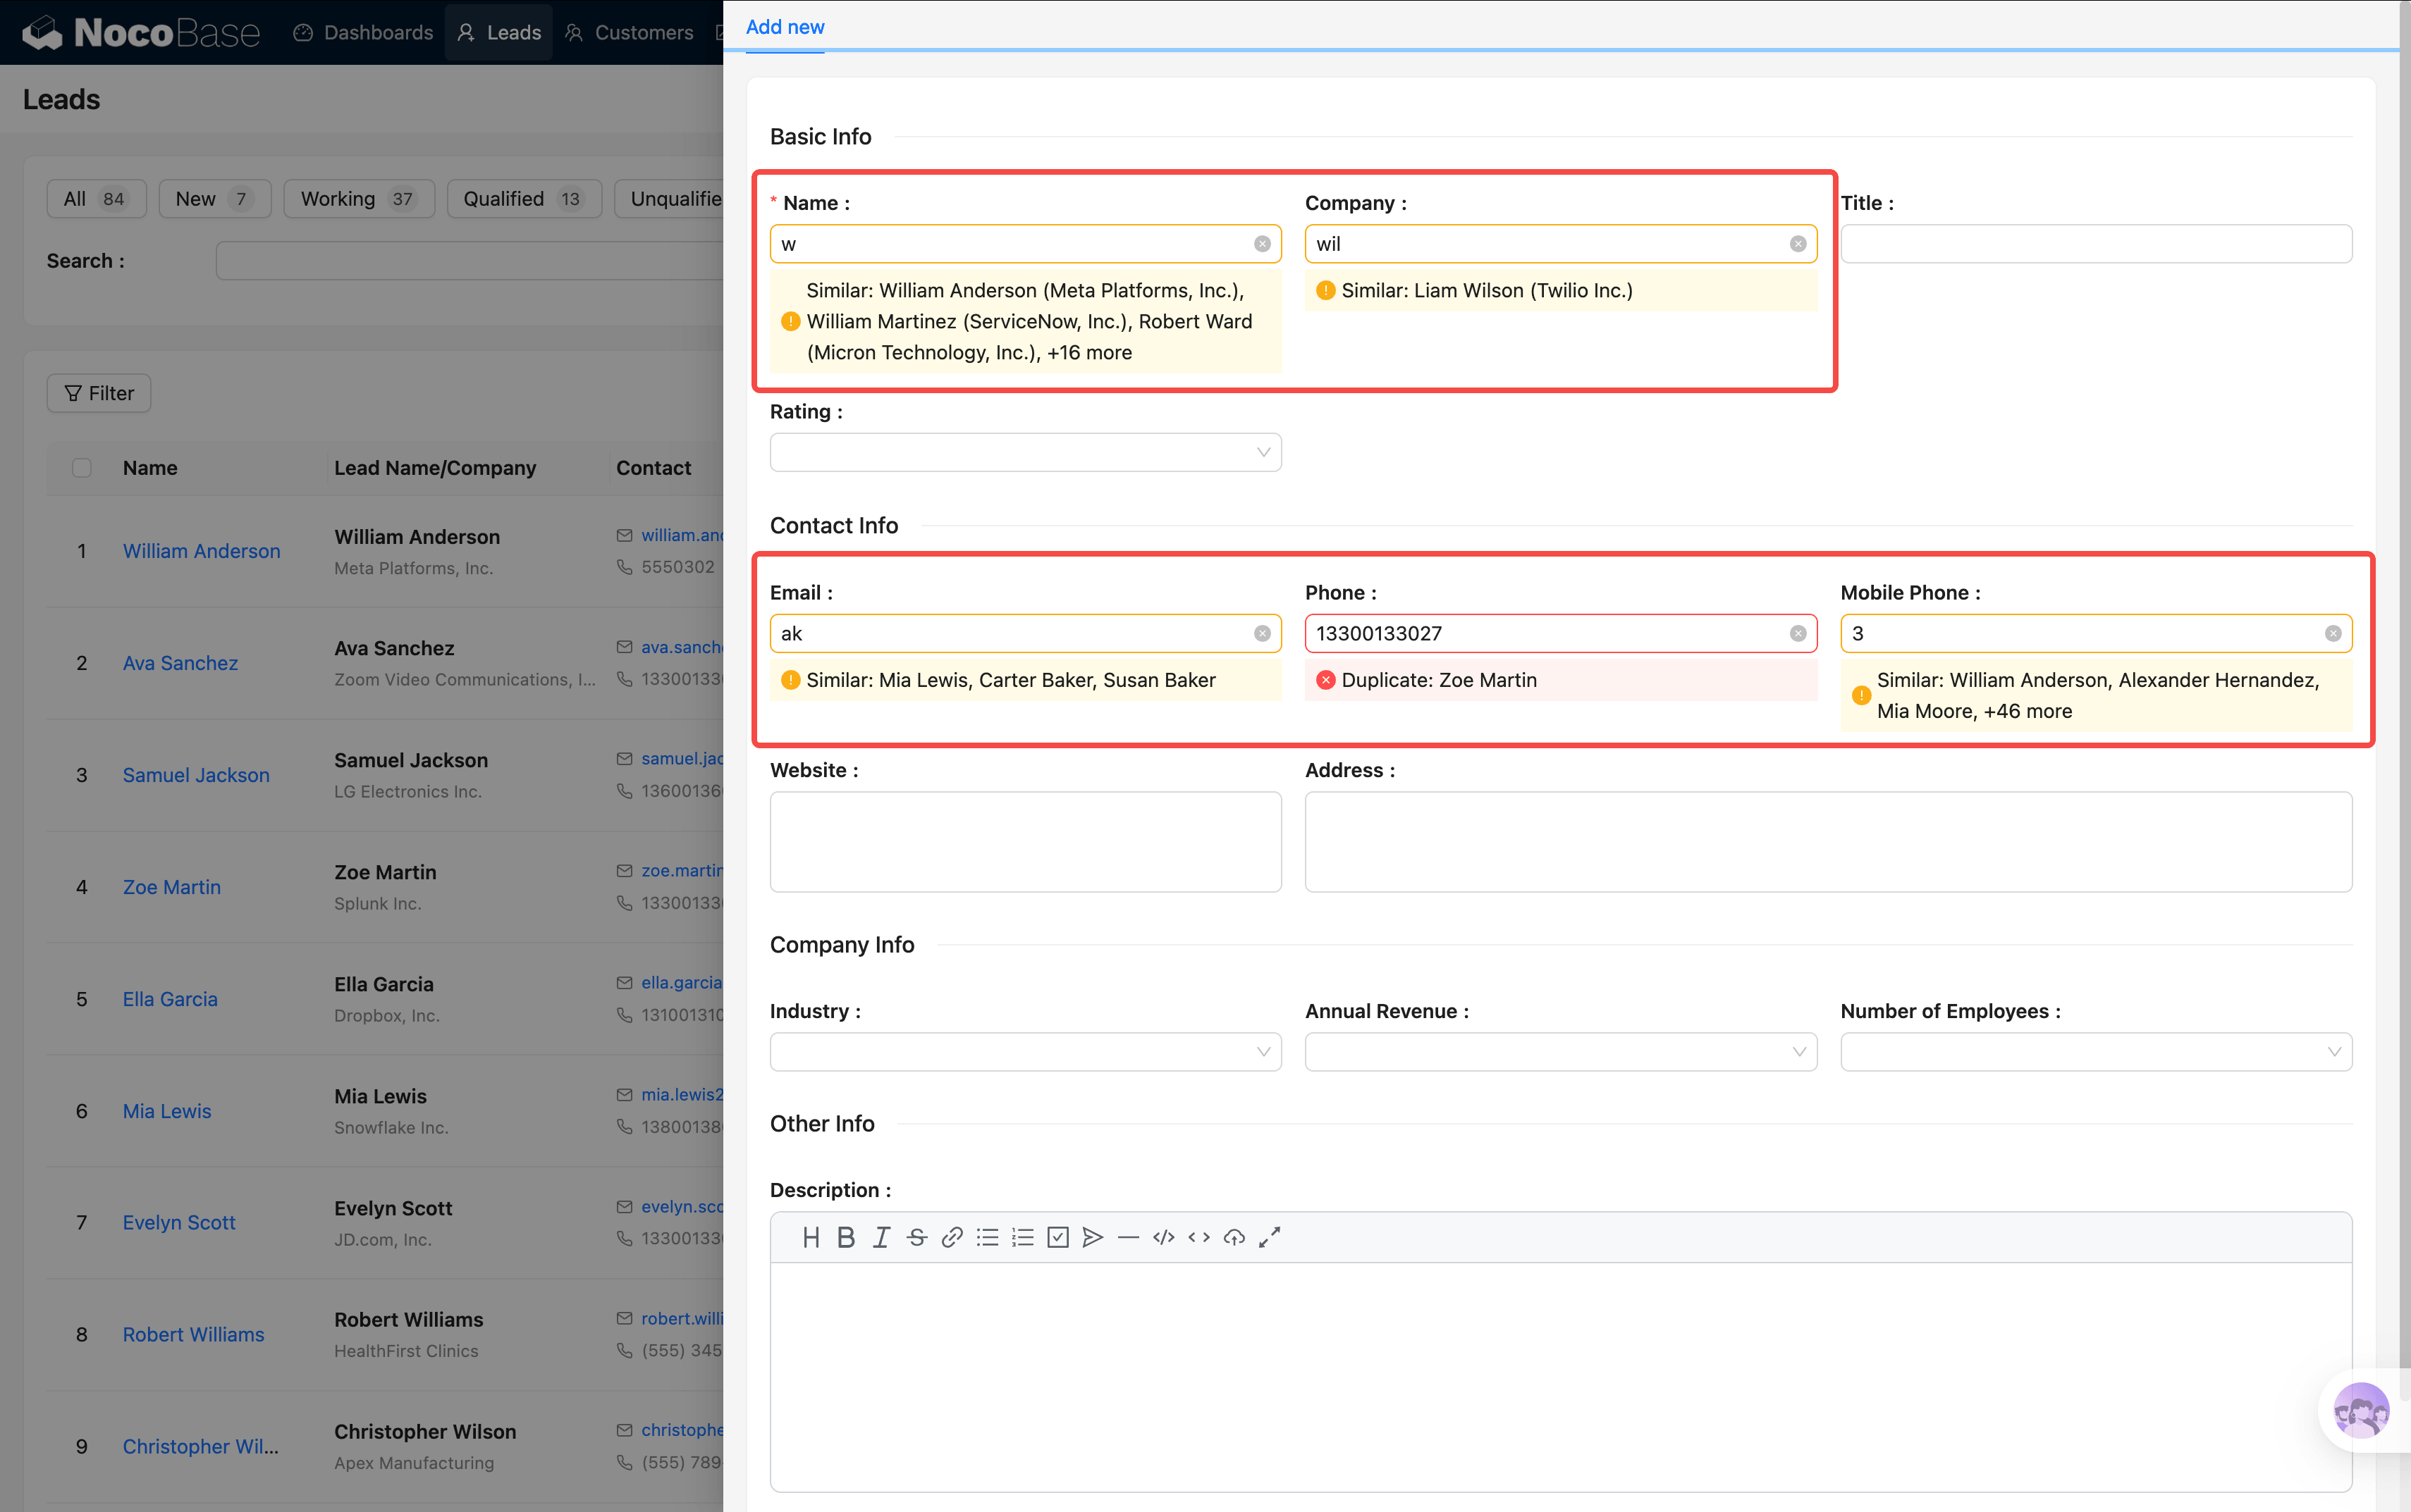Expand Description editor to fullscreen
This screenshot has height=1512, width=2411.
coord(1270,1237)
